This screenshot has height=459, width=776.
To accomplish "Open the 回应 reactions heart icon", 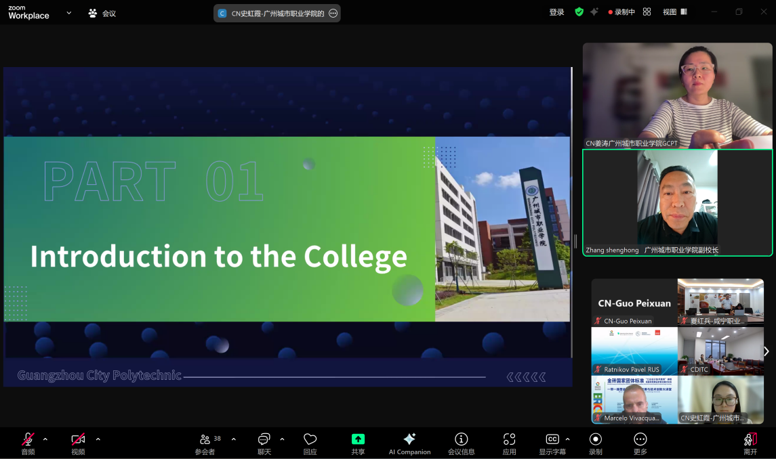I will coord(310,443).
